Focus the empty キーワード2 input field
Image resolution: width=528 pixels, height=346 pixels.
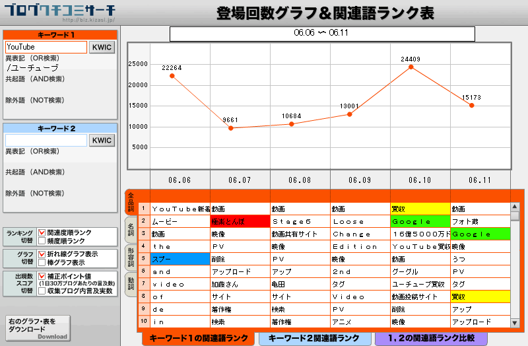click(46, 140)
